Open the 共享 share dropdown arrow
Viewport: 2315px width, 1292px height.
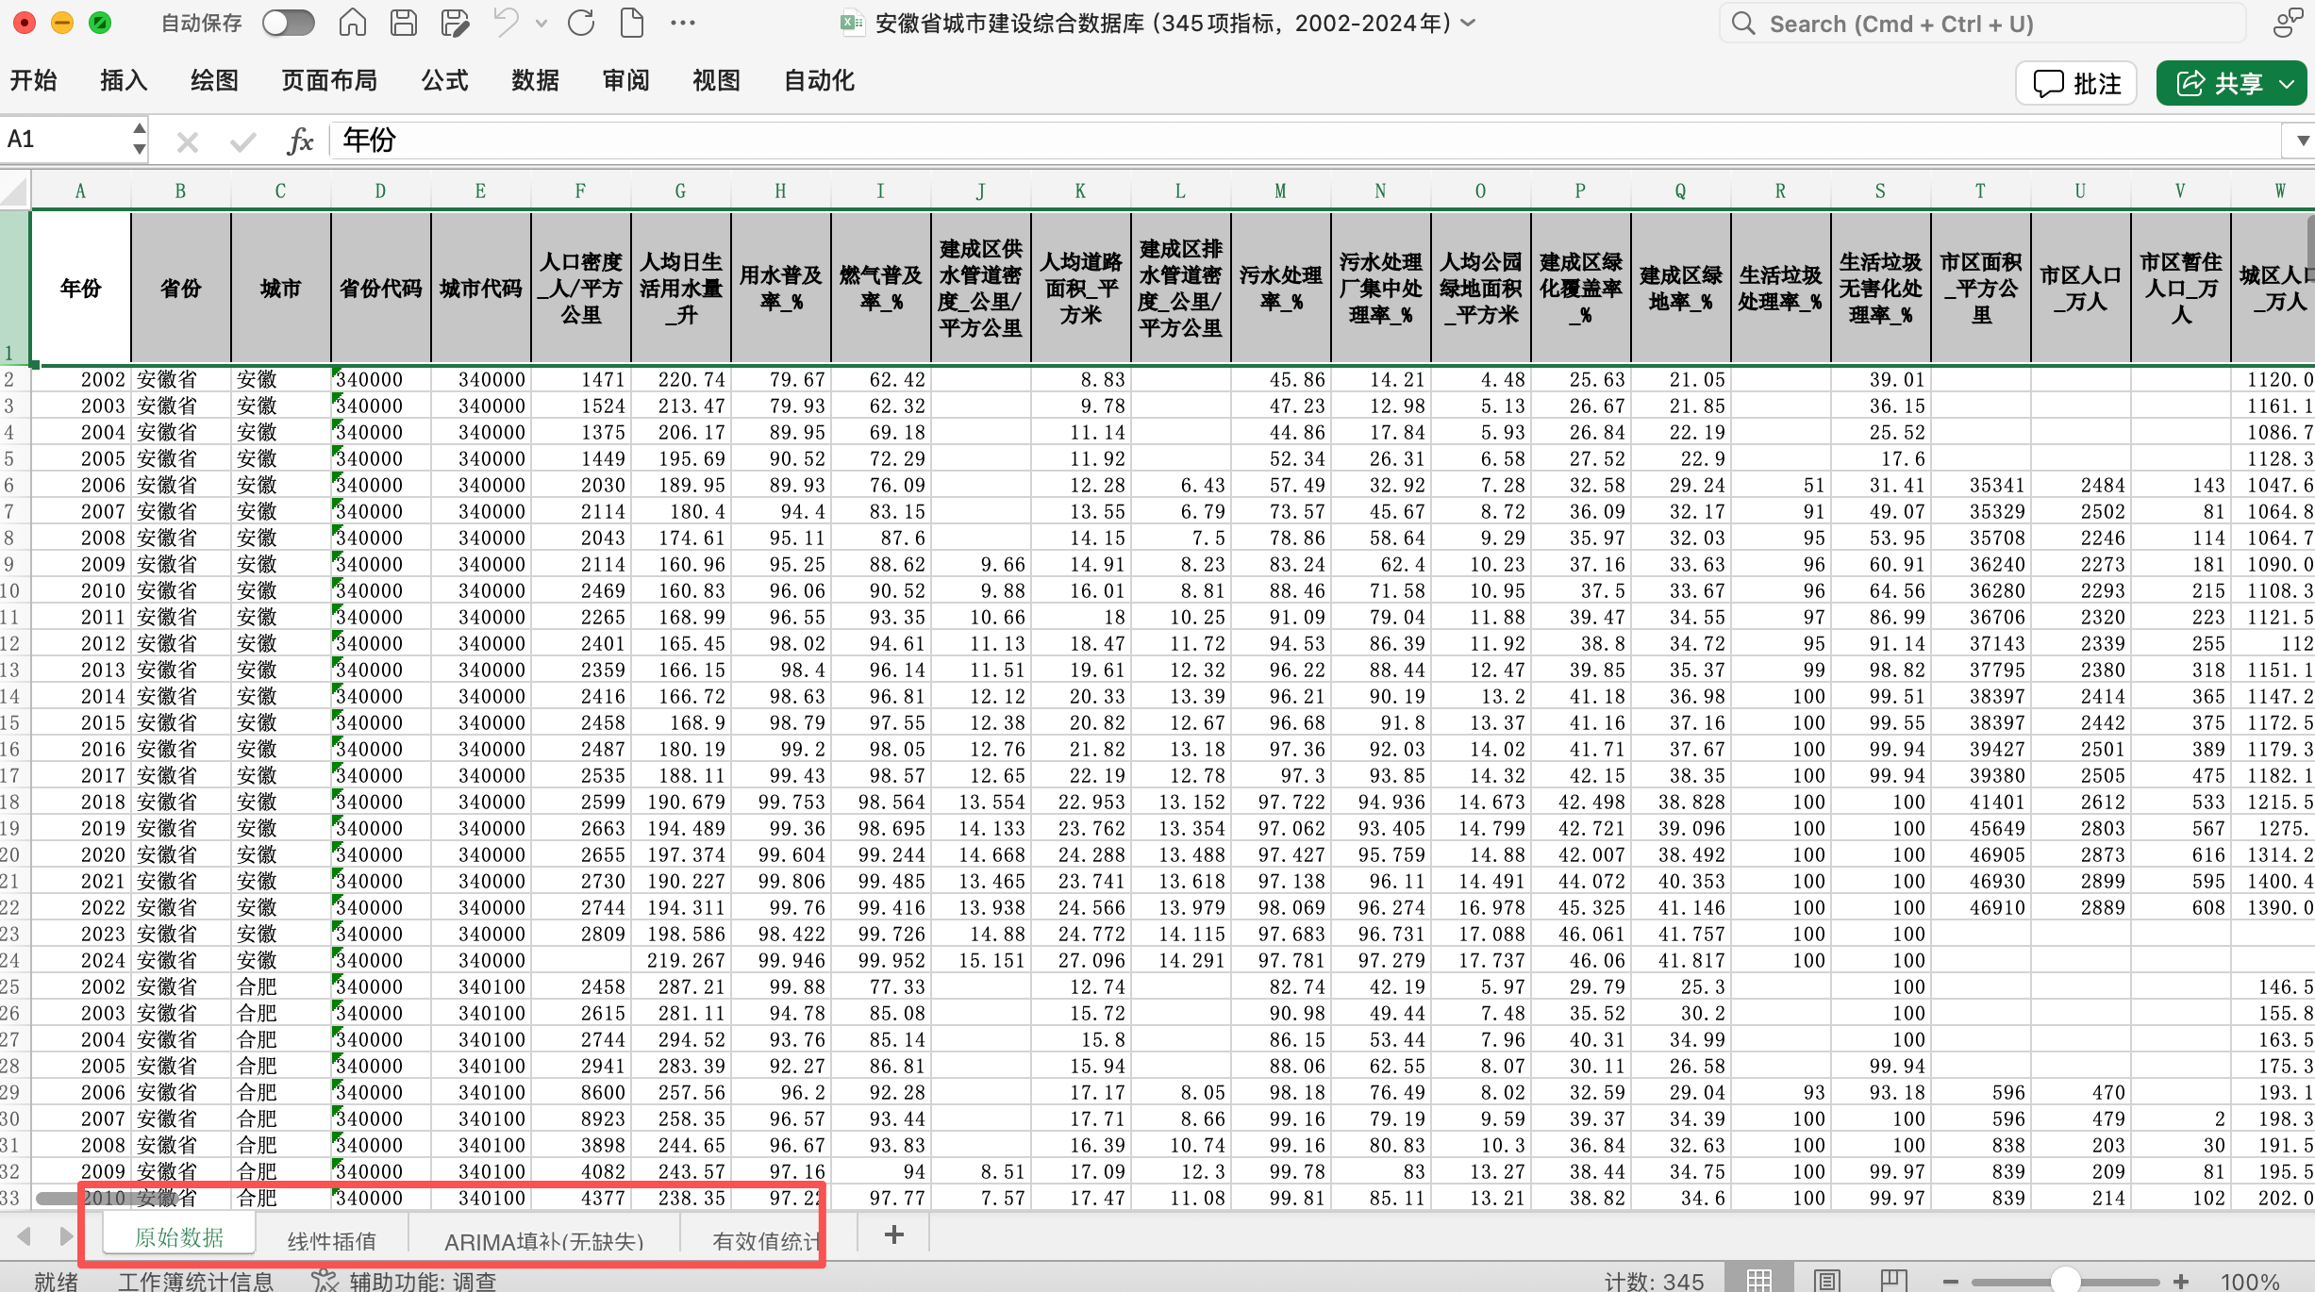(x=2287, y=84)
